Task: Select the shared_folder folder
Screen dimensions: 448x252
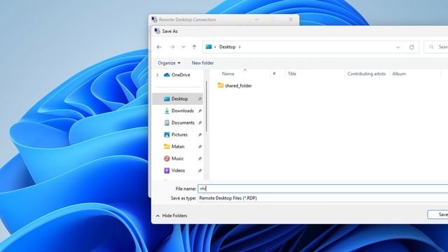Action: click(x=238, y=85)
